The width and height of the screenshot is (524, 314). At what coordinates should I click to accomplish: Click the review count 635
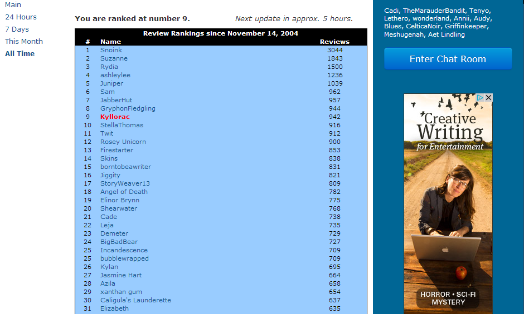pyautogui.click(x=334, y=308)
